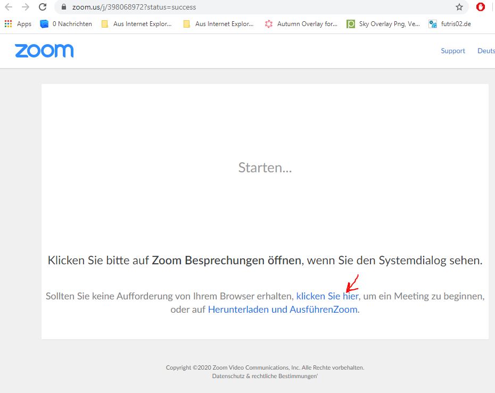Screen dimensions: 495x393
Task: Open the Autumn Overlay bookmark
Action: pos(301,24)
